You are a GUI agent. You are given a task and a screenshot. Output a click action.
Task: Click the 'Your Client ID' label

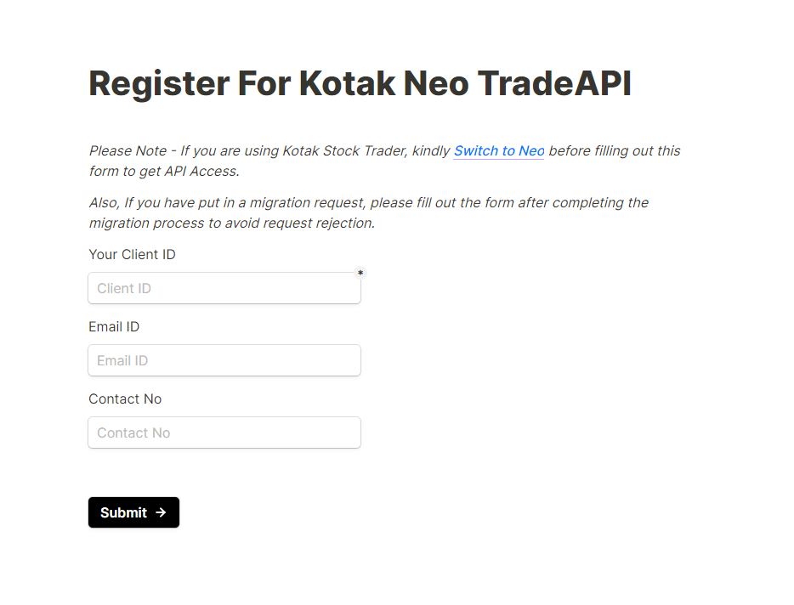[132, 254]
